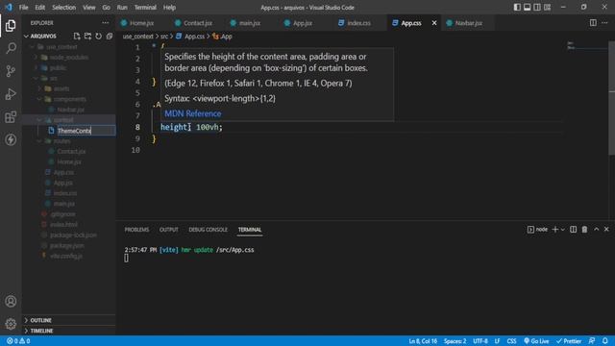
Task: Switch to the DEBUG CONSOLE panel tab
Action: [208, 230]
